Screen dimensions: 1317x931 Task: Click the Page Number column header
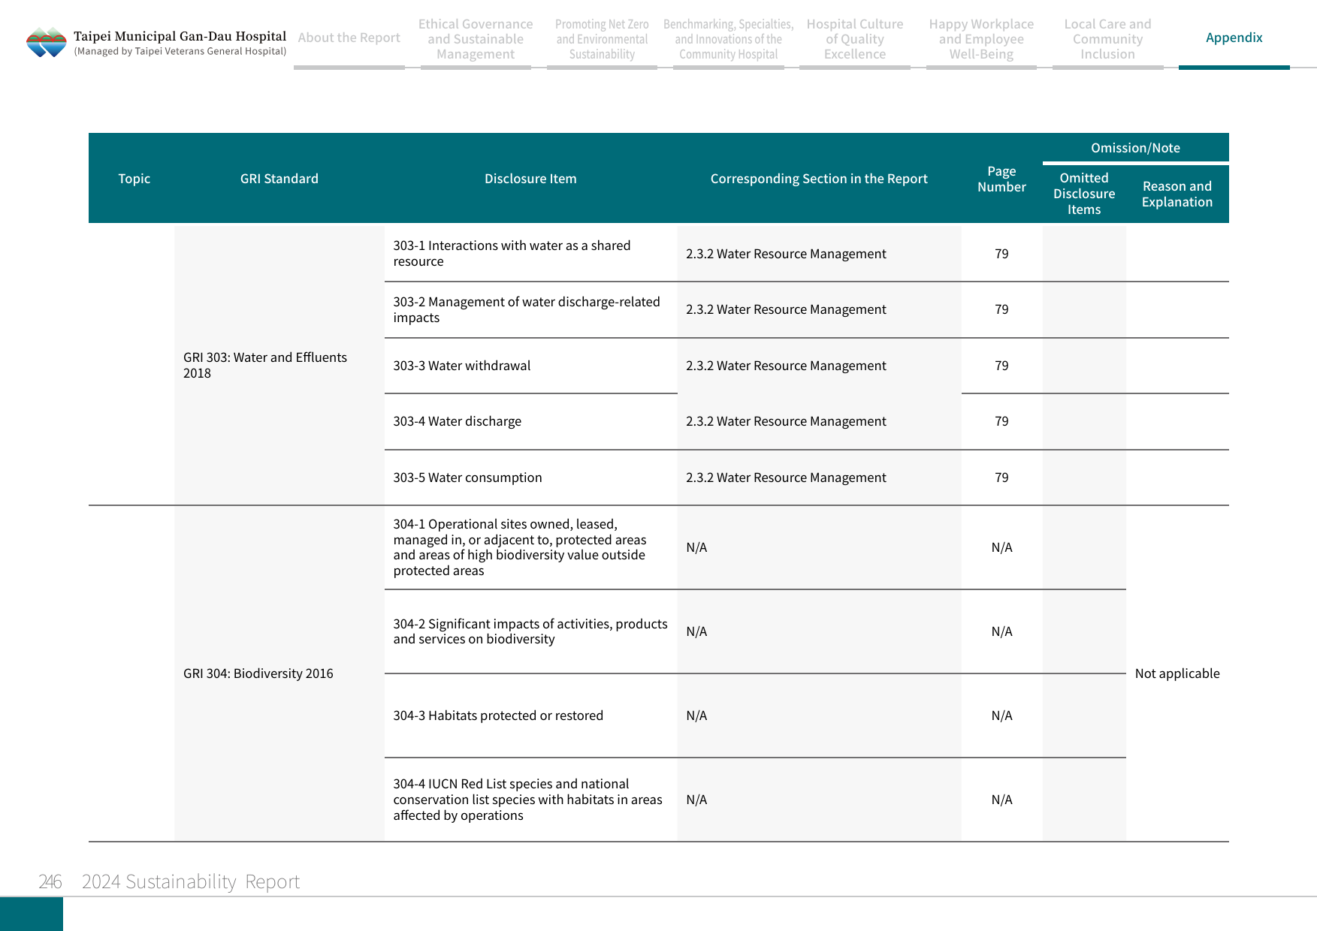coord(1001,179)
